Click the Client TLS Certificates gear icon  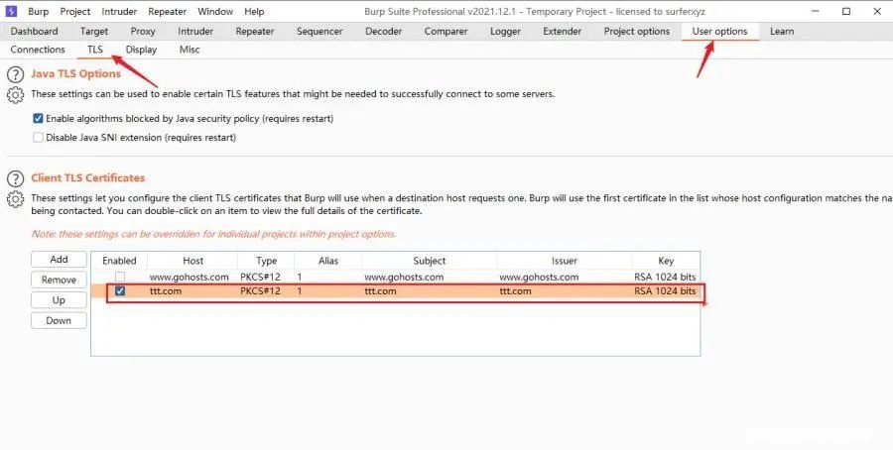(x=15, y=199)
